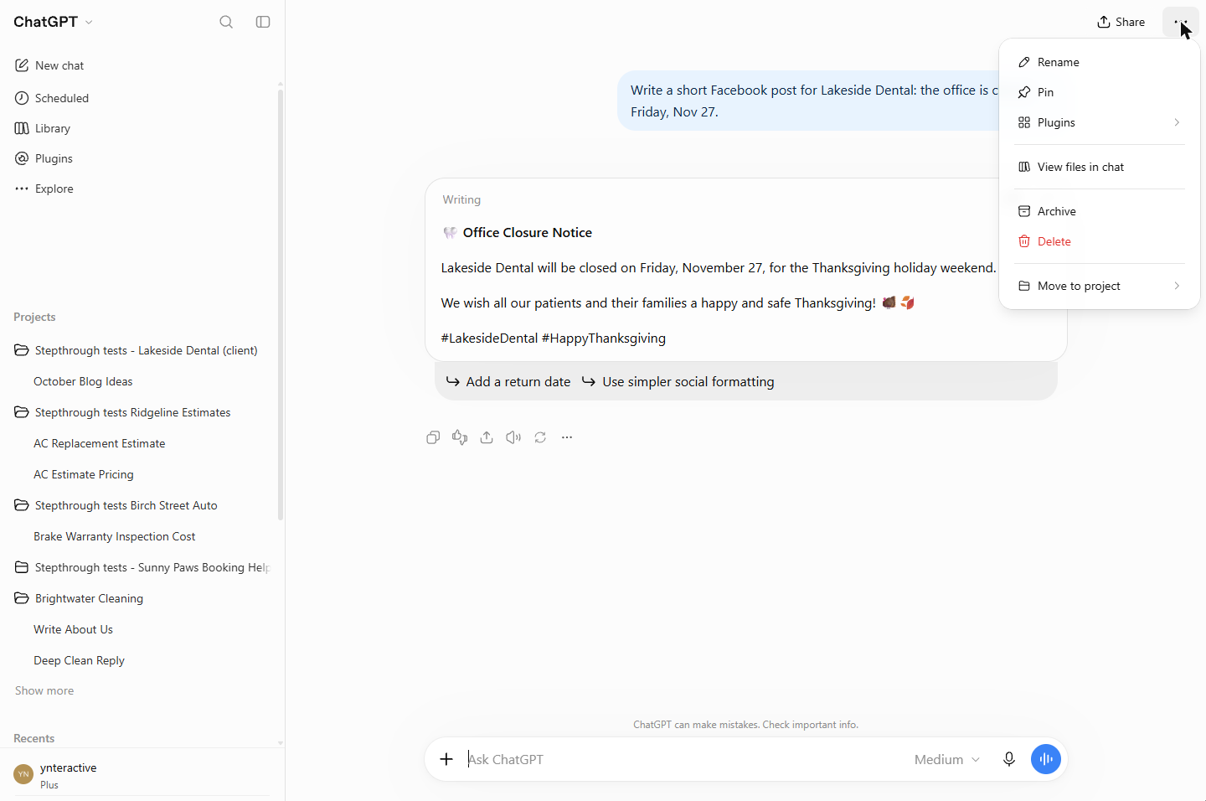Image resolution: width=1206 pixels, height=801 pixels.
Task: Select Archive from the conversation menu
Action: (1100, 211)
